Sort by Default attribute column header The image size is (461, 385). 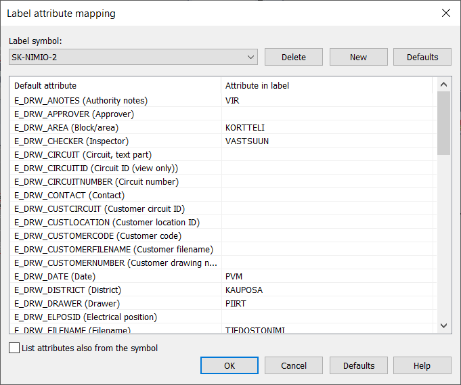point(115,86)
